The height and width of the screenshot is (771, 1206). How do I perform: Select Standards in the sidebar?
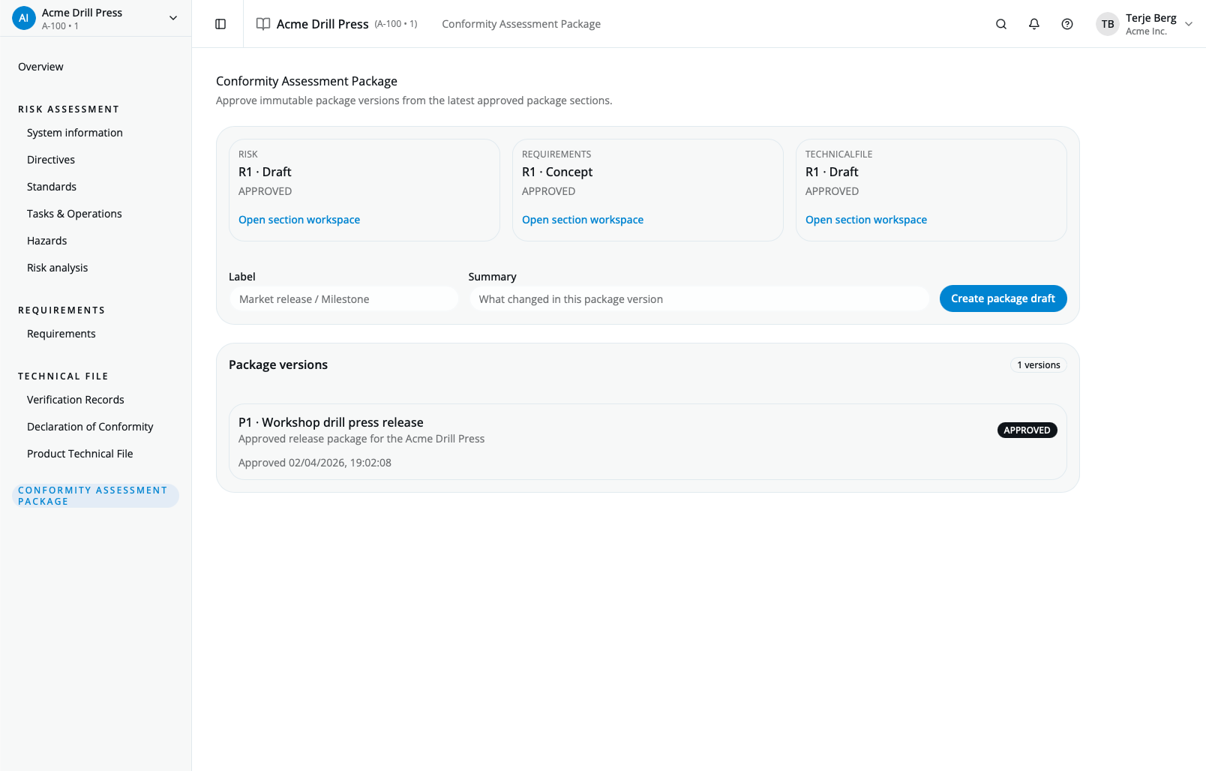[x=52, y=187]
